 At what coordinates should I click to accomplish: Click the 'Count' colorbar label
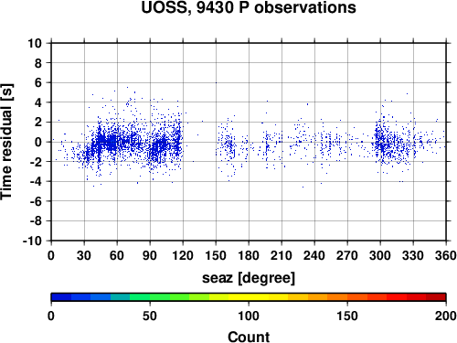[x=249, y=337]
